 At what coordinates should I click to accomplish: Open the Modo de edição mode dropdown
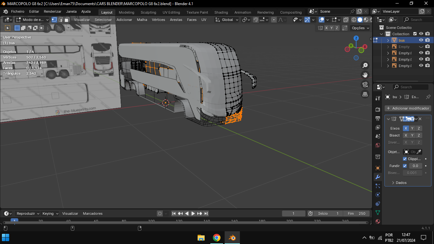coord(32,20)
